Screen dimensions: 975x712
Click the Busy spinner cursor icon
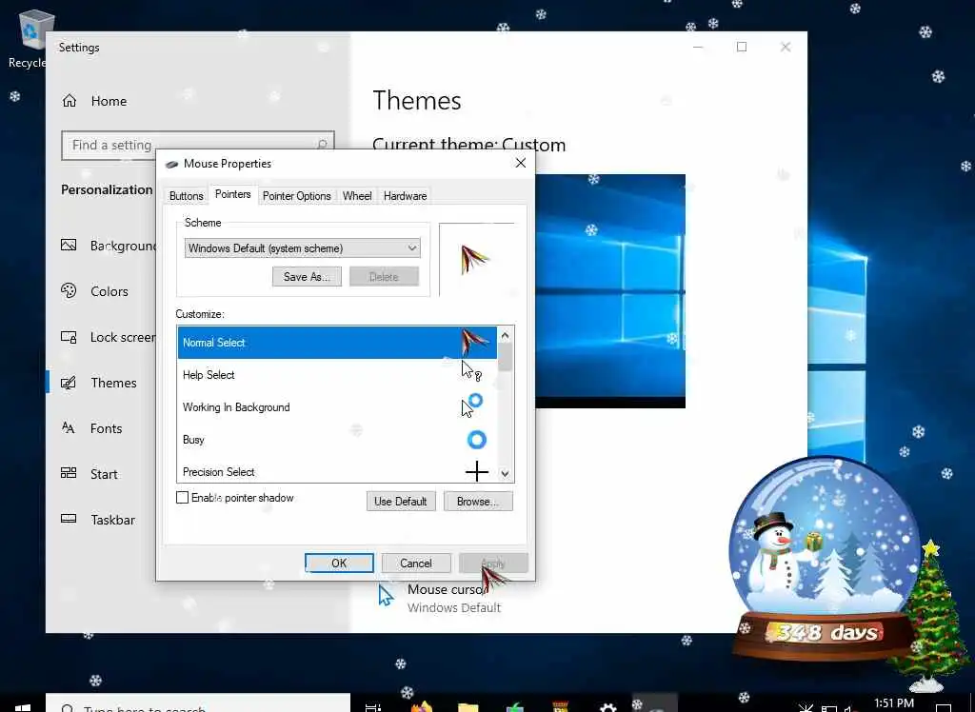pyautogui.click(x=477, y=440)
